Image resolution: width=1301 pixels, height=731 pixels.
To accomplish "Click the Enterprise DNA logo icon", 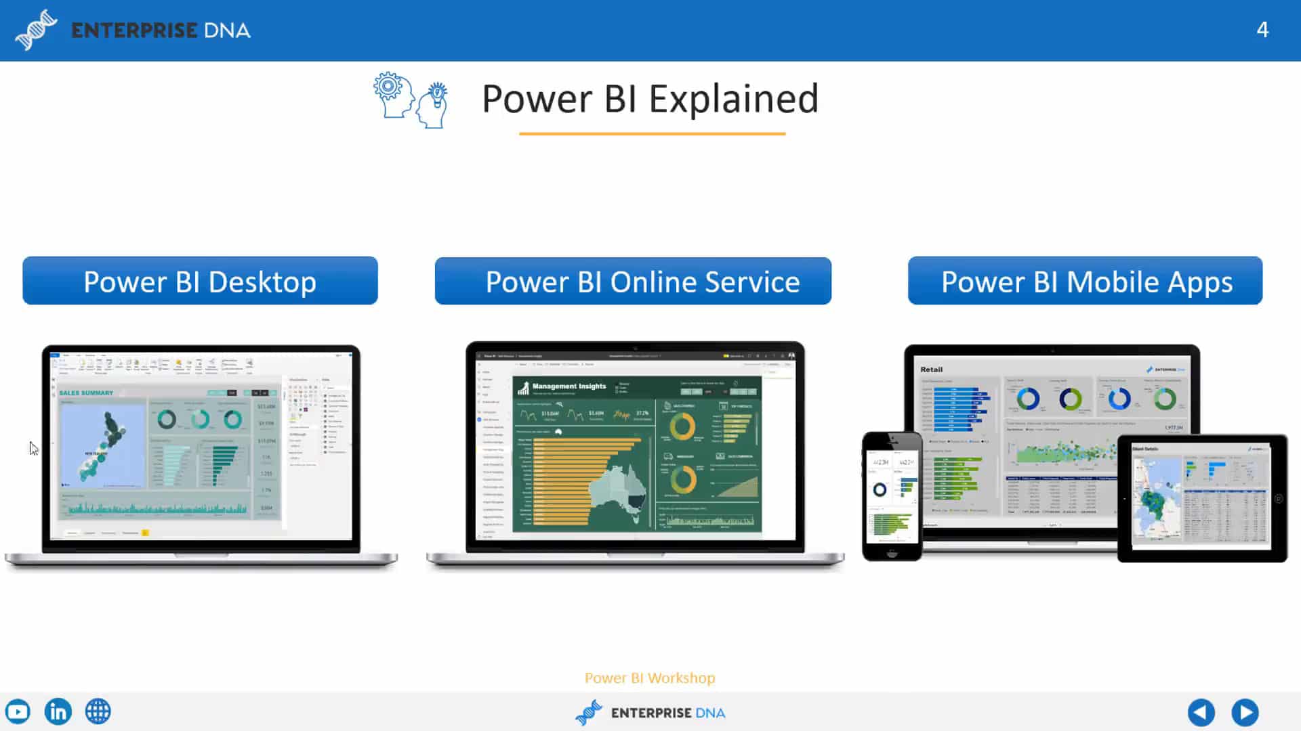I will click(x=36, y=30).
